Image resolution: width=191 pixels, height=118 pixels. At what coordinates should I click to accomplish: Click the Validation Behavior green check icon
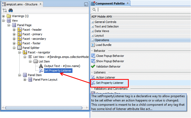[93, 66]
